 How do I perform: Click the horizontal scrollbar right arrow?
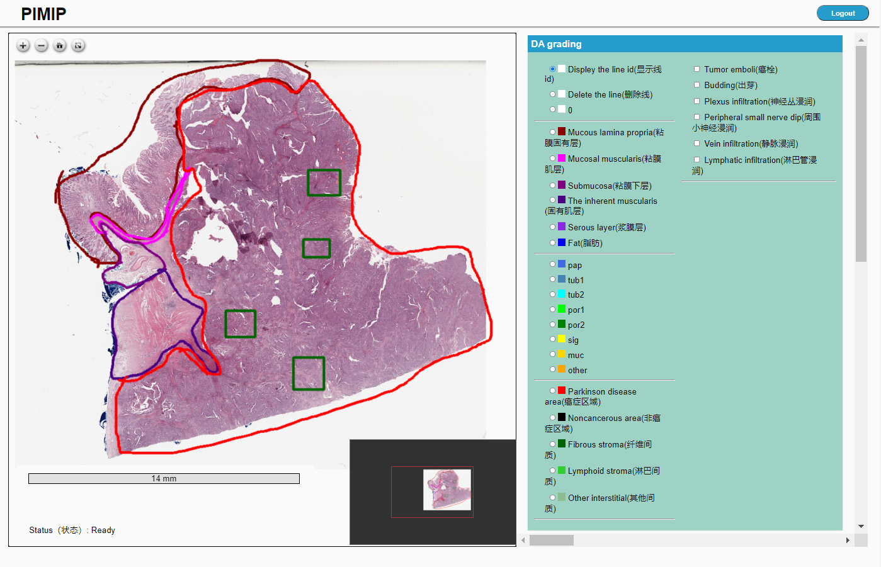848,540
